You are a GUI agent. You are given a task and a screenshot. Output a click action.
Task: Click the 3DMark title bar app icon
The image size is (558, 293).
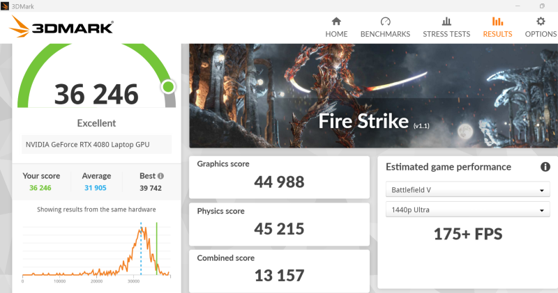pos(5,6)
